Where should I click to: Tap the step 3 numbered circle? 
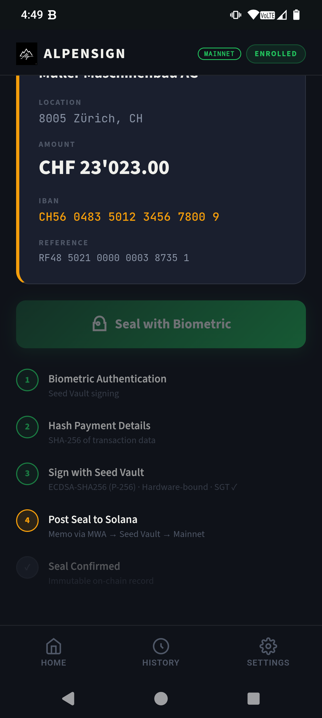(x=27, y=474)
